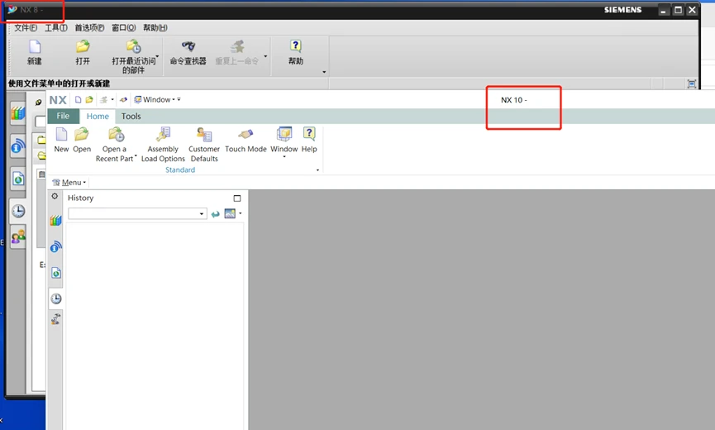This screenshot has height=430, width=715.
Task: Open the 文件(F) menu in NX 8
Action: coord(26,28)
